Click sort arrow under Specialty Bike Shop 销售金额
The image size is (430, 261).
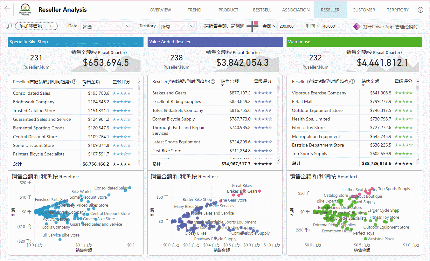click(x=84, y=85)
